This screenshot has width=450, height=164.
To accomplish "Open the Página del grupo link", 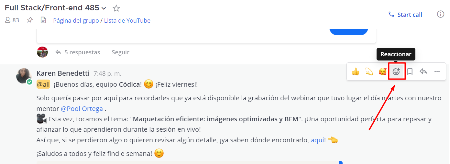I will pos(76,20).
